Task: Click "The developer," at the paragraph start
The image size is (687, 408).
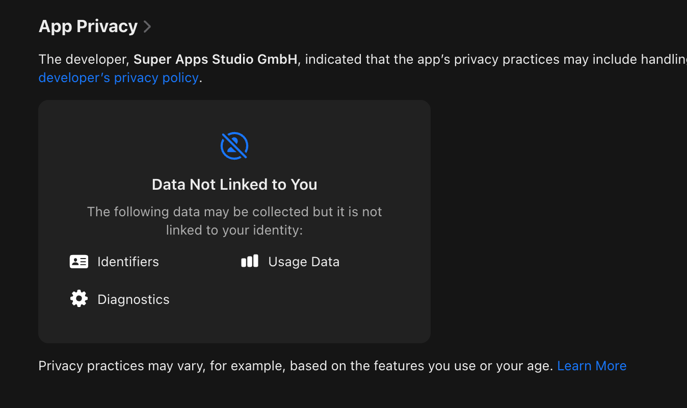Action: tap(84, 59)
